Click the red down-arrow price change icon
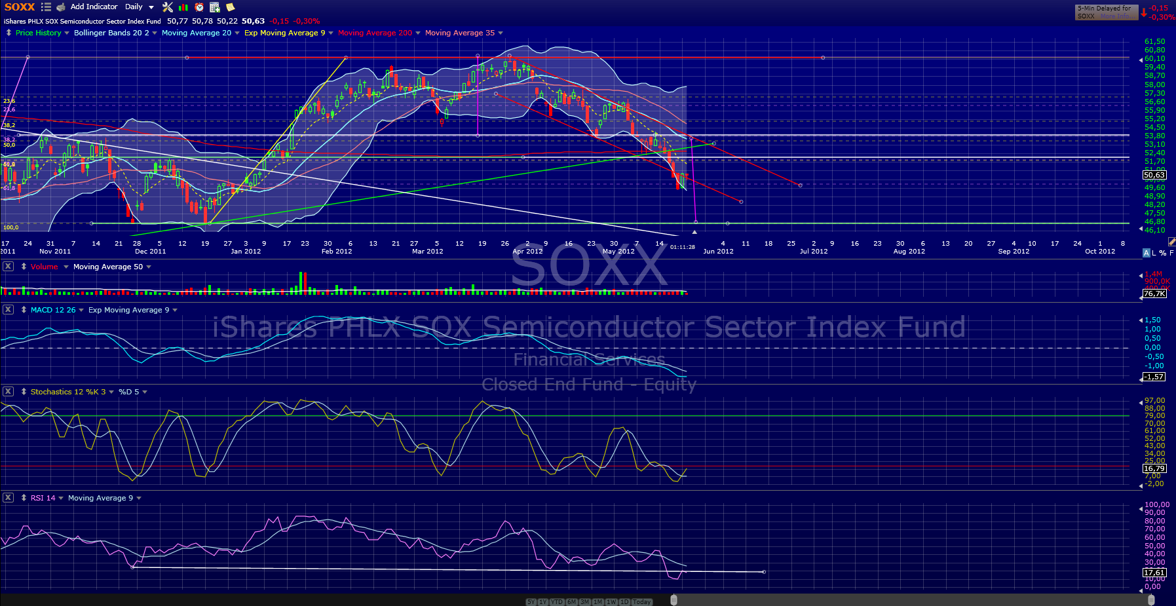 coord(1144,12)
